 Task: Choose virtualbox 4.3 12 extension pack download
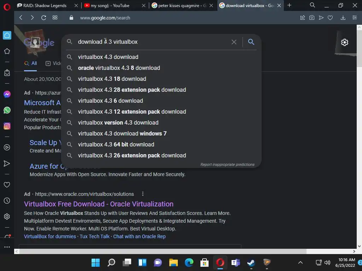click(x=161, y=112)
